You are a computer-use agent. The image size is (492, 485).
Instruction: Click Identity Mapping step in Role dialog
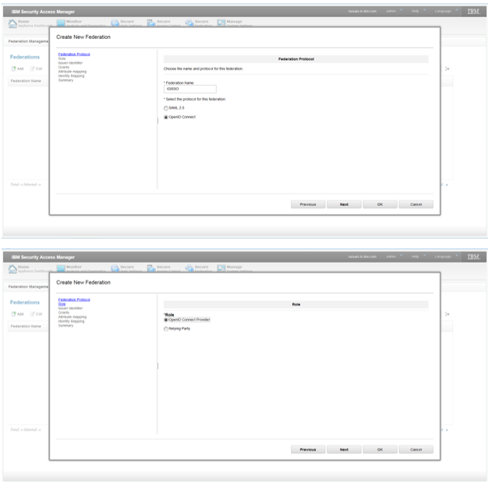coord(71,321)
